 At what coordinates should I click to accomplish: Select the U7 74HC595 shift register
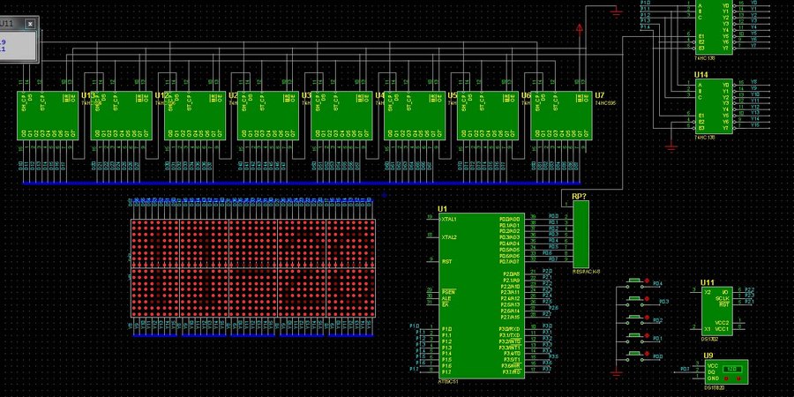coord(561,116)
